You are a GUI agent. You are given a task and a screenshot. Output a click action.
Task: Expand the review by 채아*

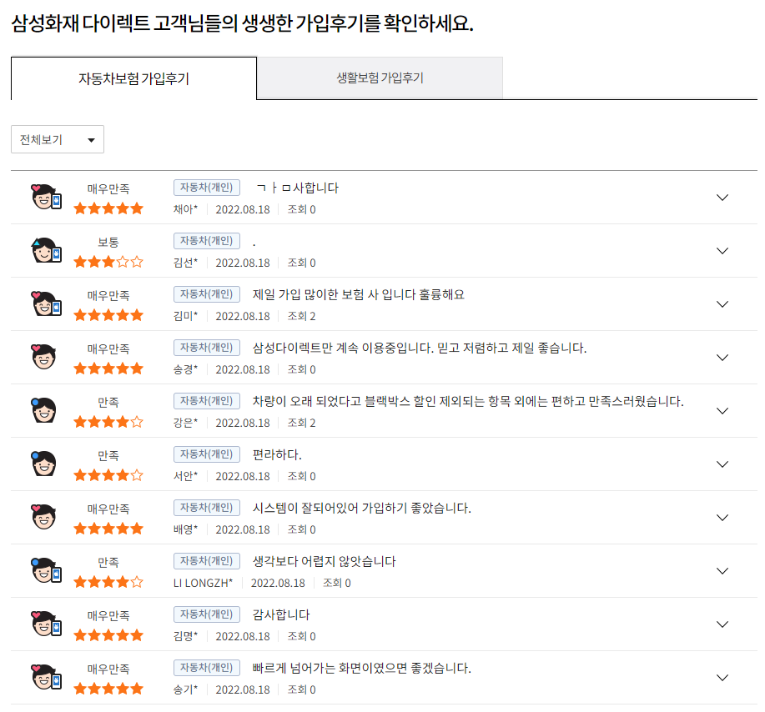coord(722,198)
